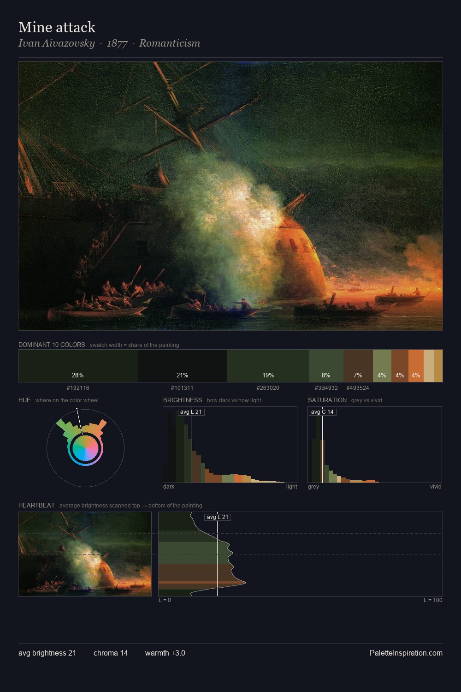Click the warmth +3.0 footer stat

[x=165, y=653]
